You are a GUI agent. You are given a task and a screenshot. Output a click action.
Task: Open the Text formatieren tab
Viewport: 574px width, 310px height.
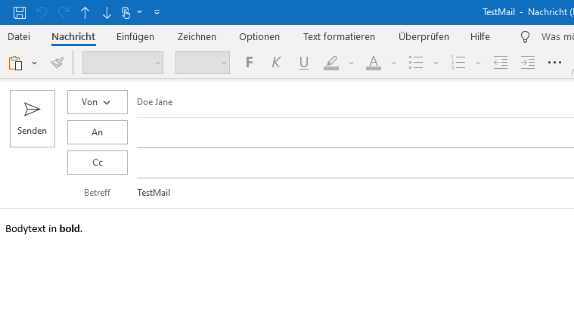click(339, 37)
